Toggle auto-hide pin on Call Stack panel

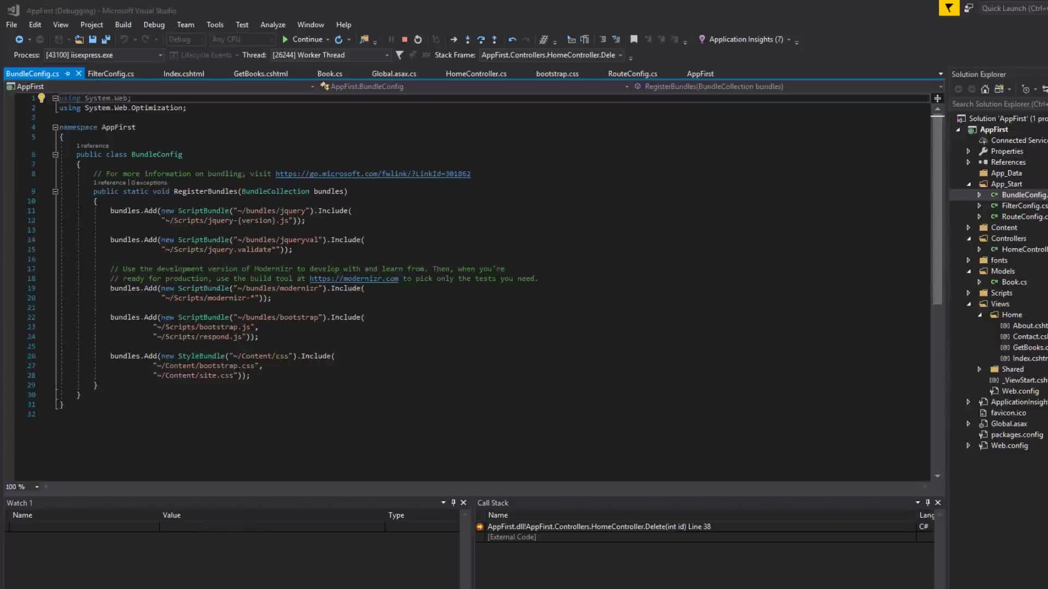click(x=927, y=503)
